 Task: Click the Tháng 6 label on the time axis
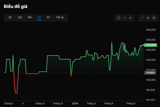coord(108,103)
